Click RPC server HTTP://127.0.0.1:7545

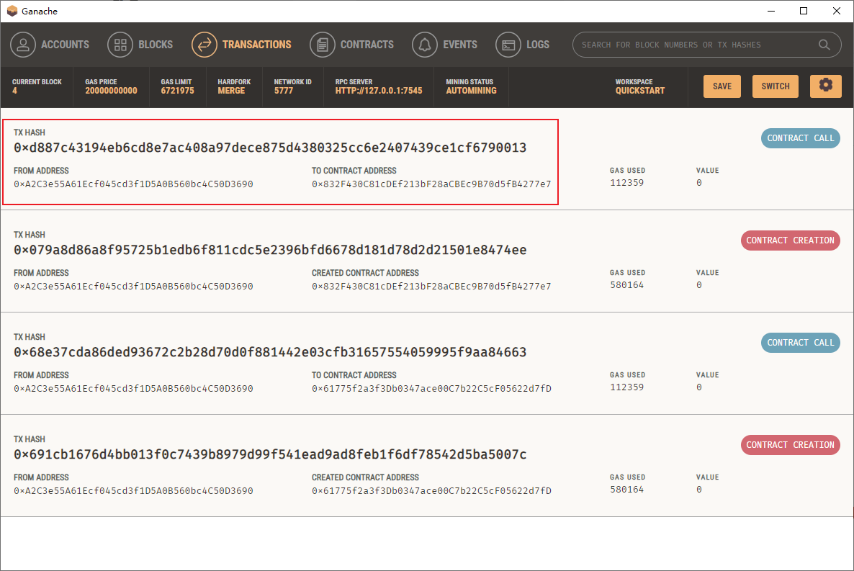click(x=379, y=91)
